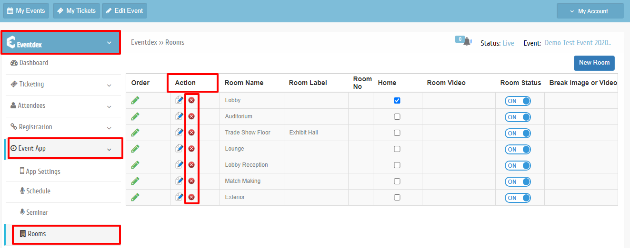The width and height of the screenshot is (630, 248).
Task: Remove the Lobby Reception room
Action: 191,165
